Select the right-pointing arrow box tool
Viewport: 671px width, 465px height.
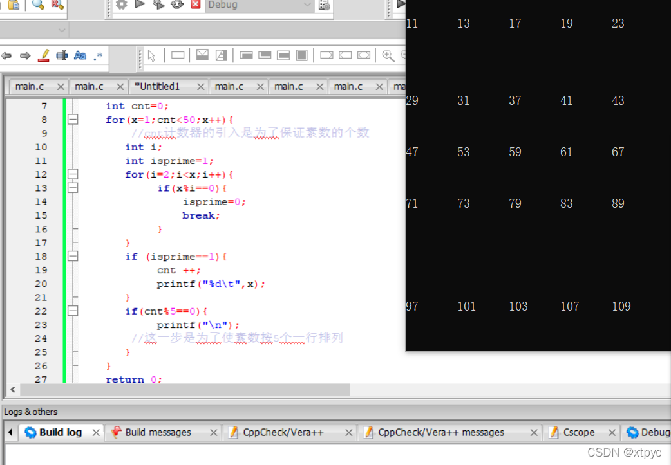click(x=326, y=55)
